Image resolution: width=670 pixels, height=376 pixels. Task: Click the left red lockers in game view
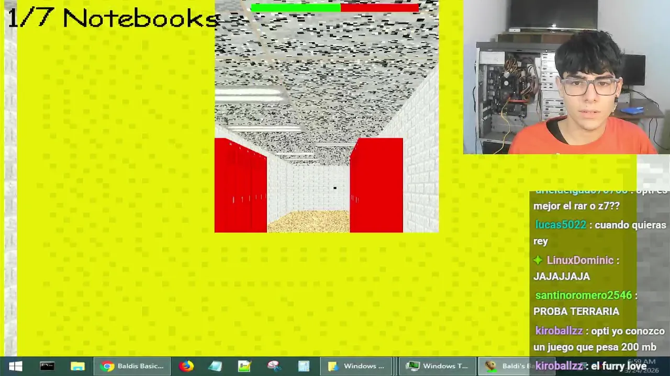(x=240, y=185)
